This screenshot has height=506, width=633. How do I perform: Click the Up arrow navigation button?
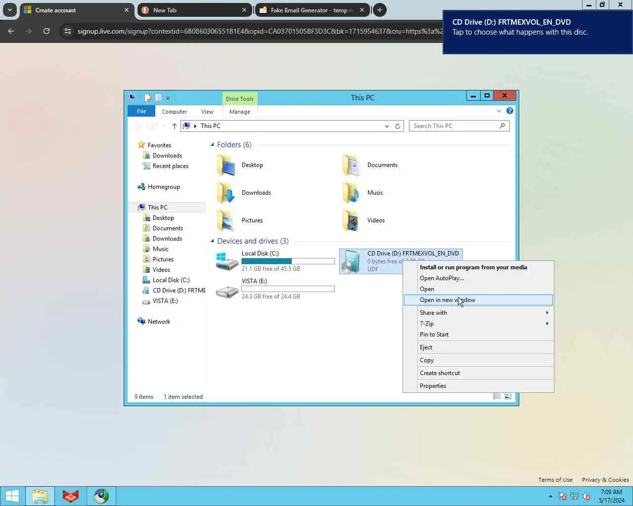coord(174,126)
